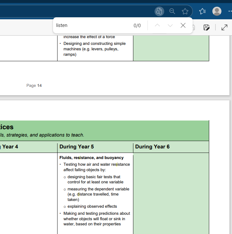
Task: Open the Favorites list icon
Action: coord(202,12)
